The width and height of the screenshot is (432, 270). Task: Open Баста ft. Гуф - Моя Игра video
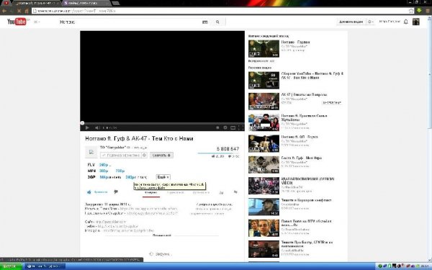[x=302, y=158]
